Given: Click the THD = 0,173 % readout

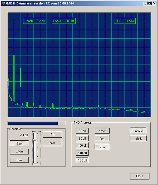Looking at the screenshot, I should [x=125, y=21].
